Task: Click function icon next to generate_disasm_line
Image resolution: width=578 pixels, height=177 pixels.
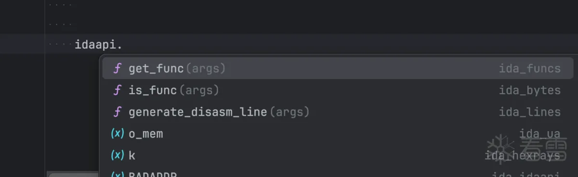Action: pyautogui.click(x=117, y=112)
